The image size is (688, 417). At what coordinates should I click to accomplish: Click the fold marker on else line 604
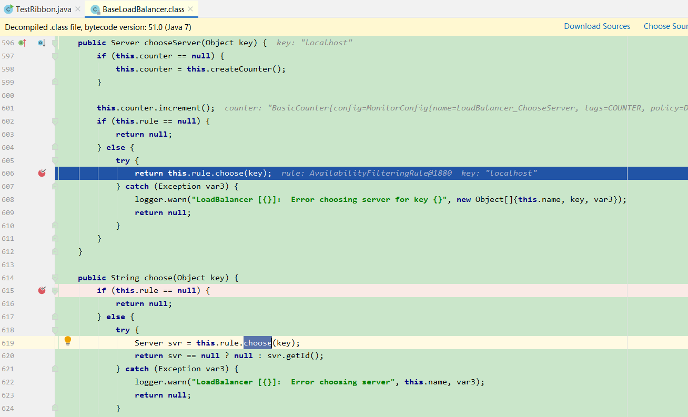pyautogui.click(x=55, y=147)
